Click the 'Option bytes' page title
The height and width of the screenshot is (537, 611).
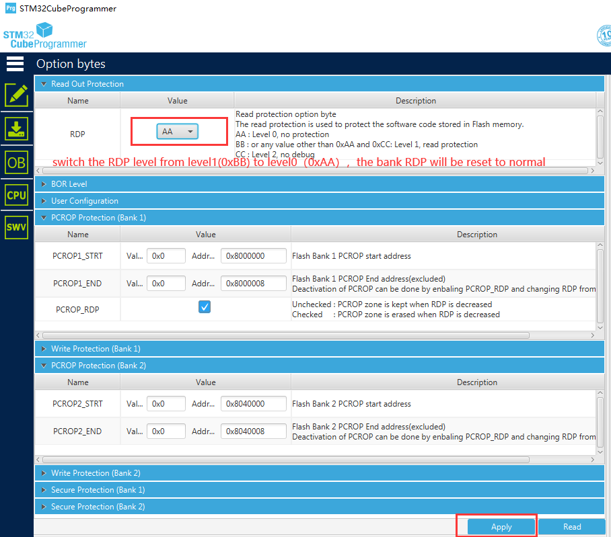point(71,64)
